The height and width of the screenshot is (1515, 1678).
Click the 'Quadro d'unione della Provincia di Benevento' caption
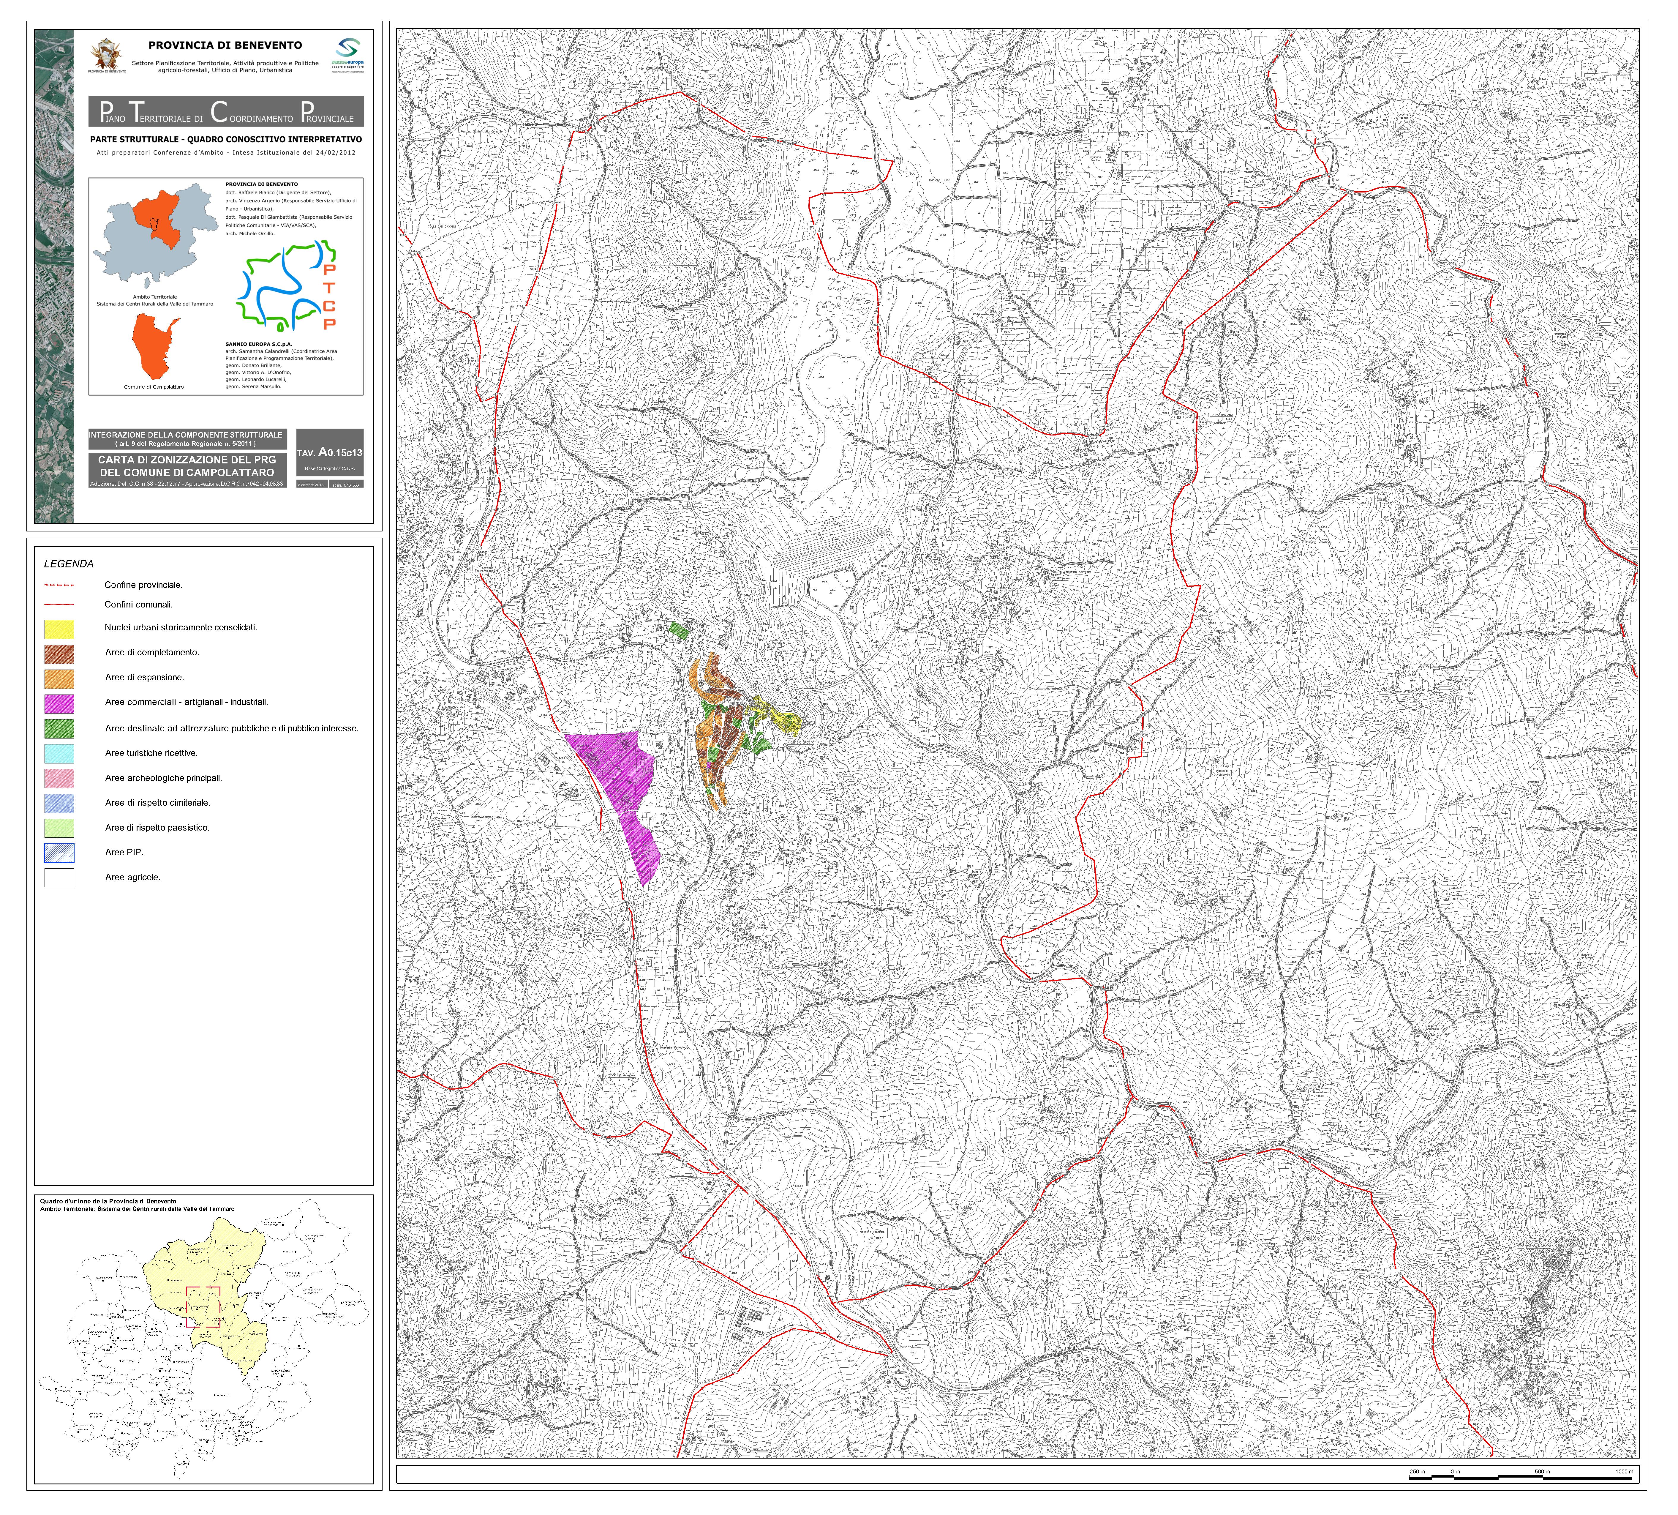(x=108, y=1202)
